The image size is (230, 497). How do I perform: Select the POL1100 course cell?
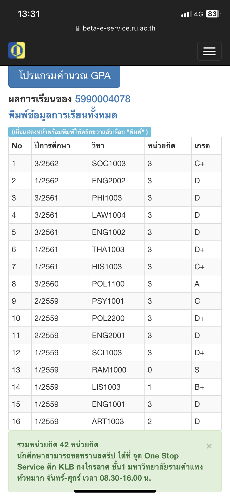point(117,284)
